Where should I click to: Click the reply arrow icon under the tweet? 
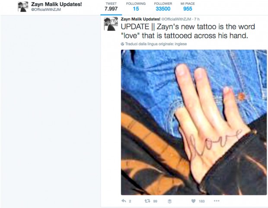pyautogui.click(x=124, y=201)
